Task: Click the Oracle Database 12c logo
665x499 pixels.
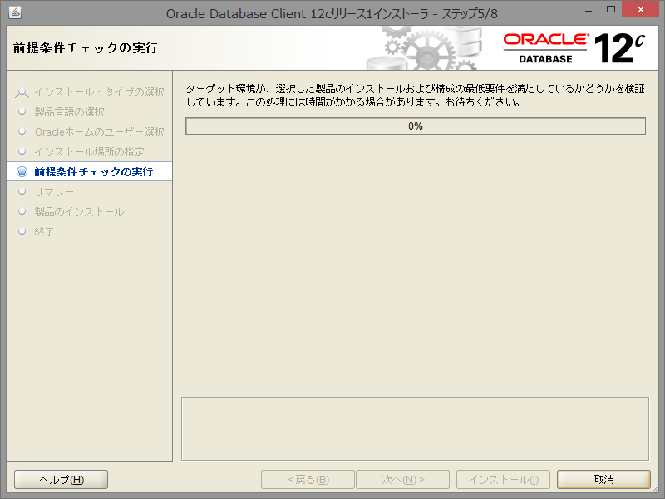Action: (574, 48)
